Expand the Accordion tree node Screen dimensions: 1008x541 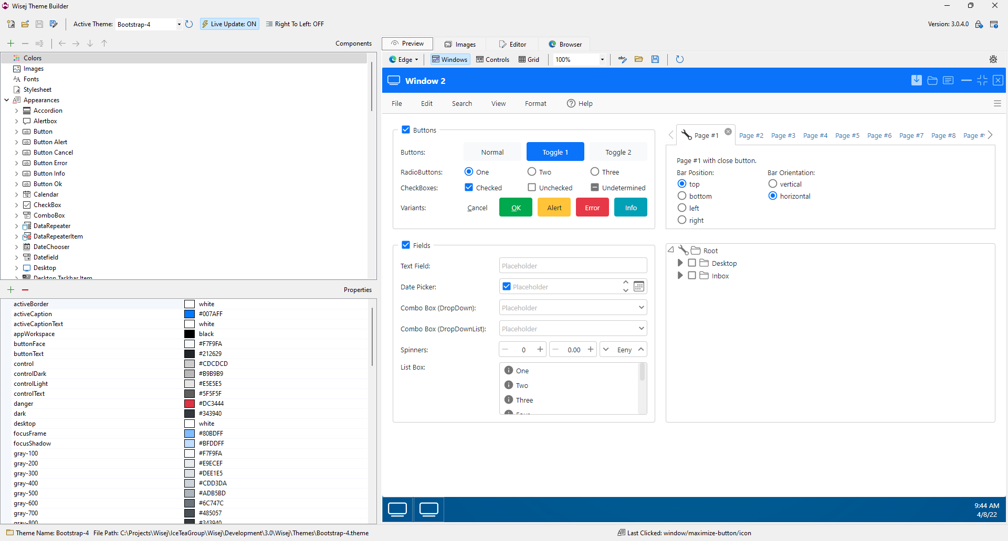(16, 111)
